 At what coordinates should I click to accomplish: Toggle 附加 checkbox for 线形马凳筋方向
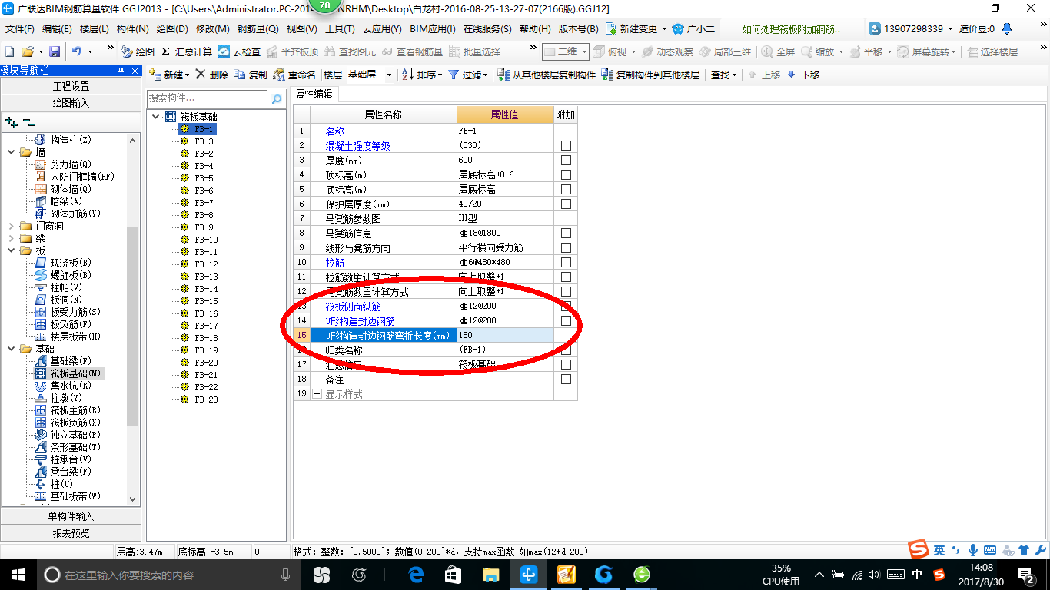pos(567,247)
